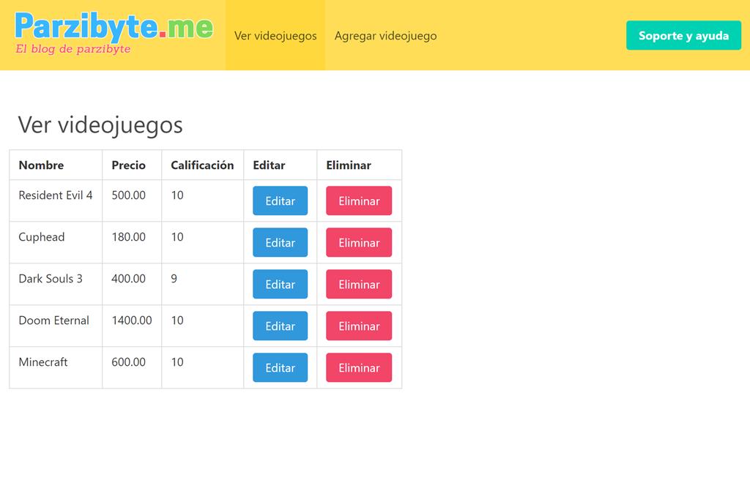
Task: Open the Ver videojuegos nav item
Action: [x=275, y=35]
